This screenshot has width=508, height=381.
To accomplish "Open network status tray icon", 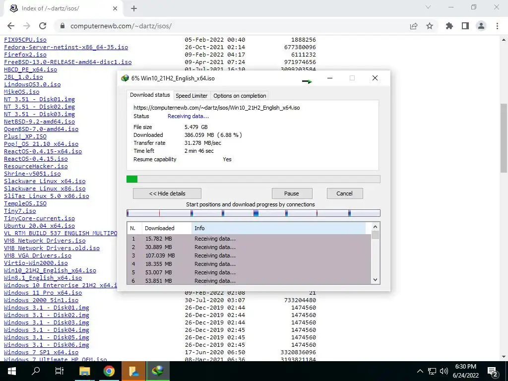I will pos(432,371).
